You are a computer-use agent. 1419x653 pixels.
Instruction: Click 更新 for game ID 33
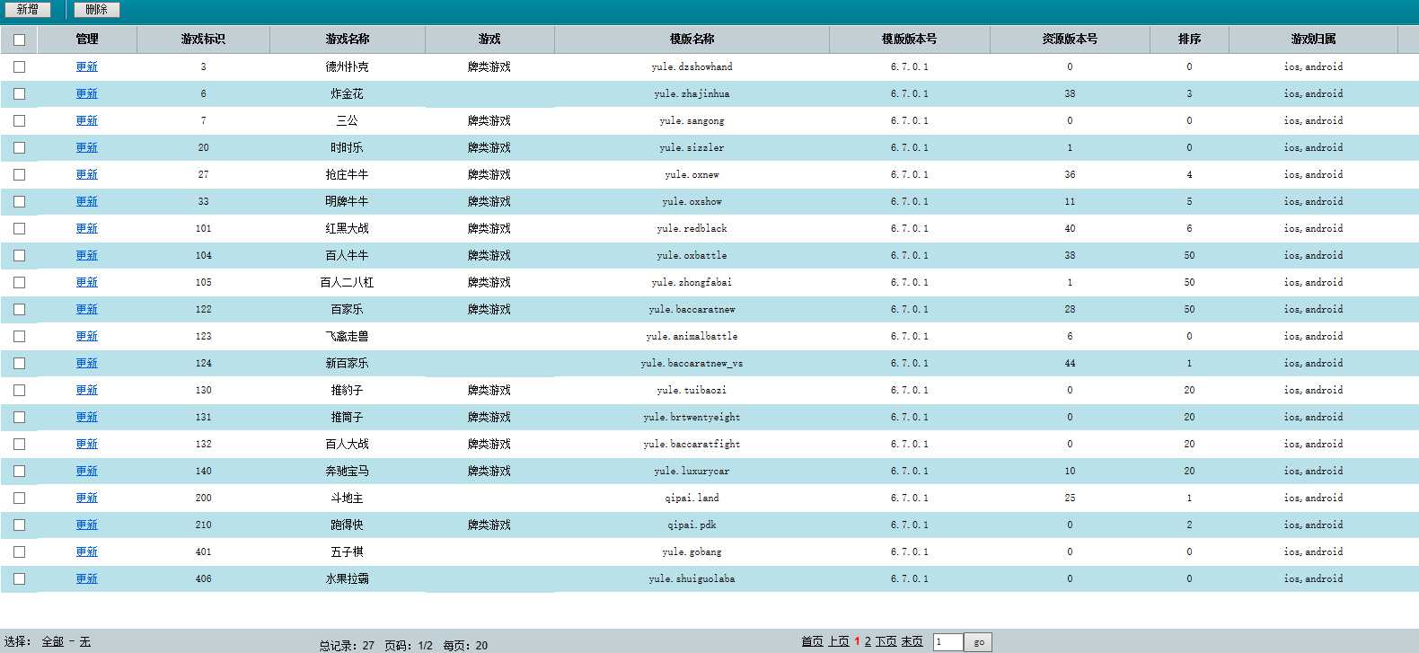tap(87, 201)
